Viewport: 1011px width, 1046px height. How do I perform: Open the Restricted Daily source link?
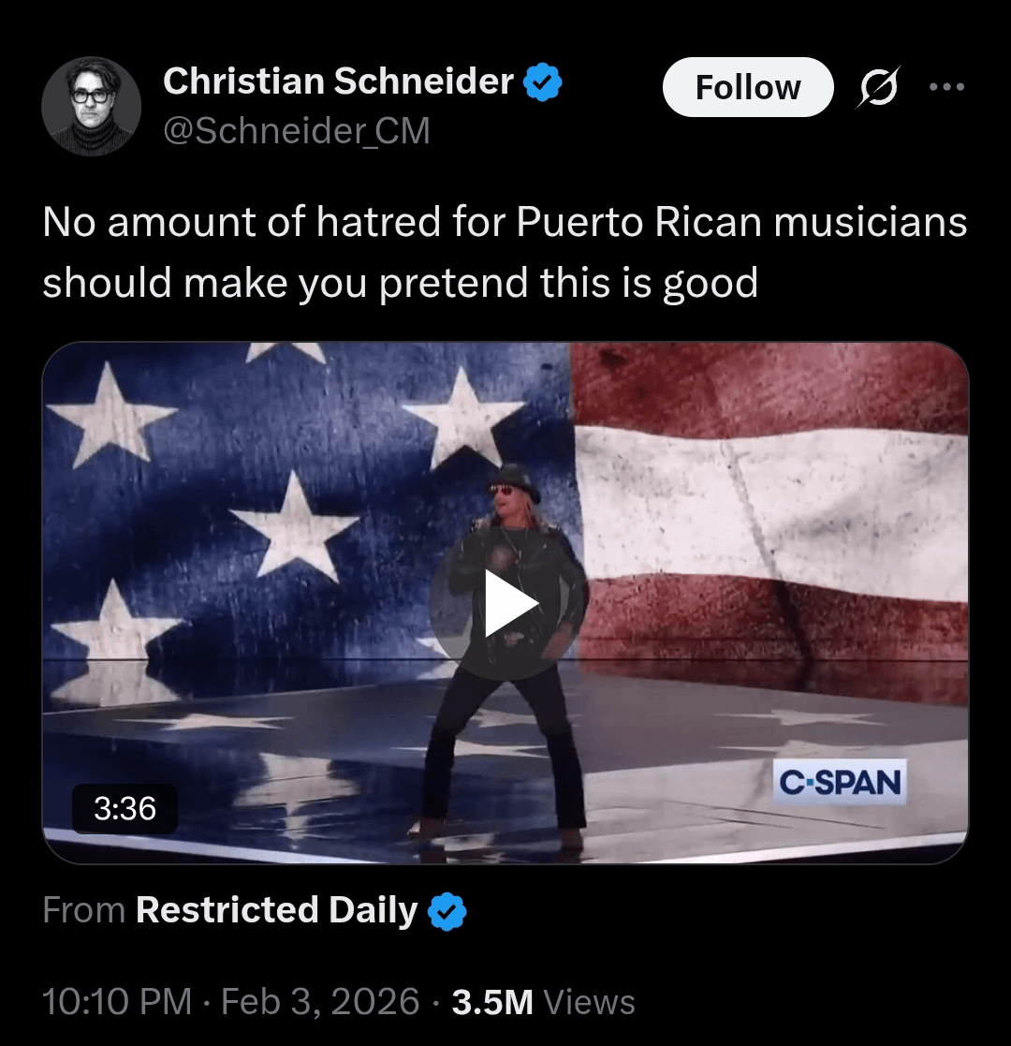(x=276, y=910)
